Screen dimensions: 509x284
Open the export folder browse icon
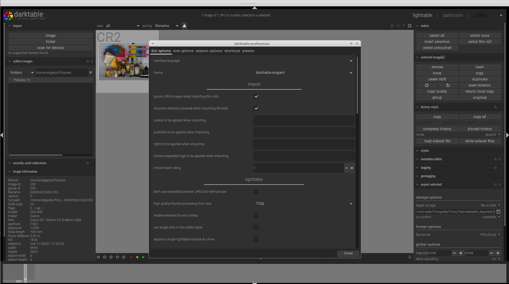(498, 212)
